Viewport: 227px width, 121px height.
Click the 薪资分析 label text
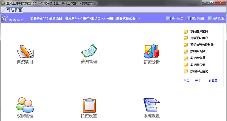tap(151, 62)
